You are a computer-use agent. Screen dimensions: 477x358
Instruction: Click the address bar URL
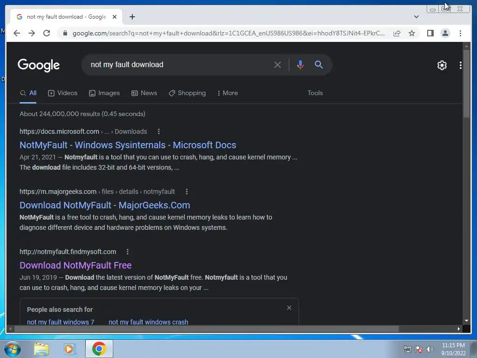(x=228, y=33)
